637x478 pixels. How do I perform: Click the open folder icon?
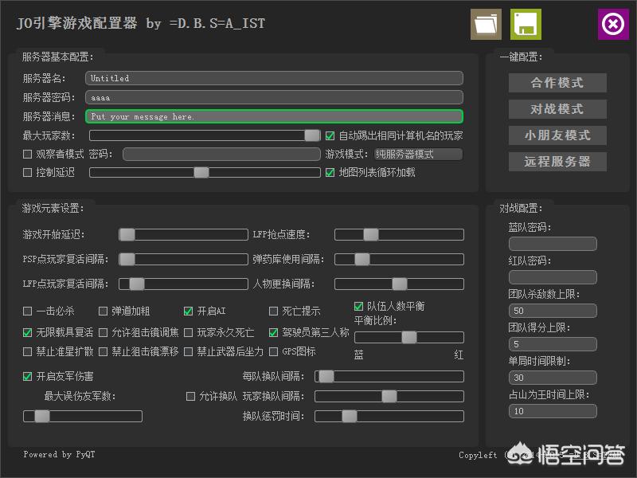click(486, 25)
